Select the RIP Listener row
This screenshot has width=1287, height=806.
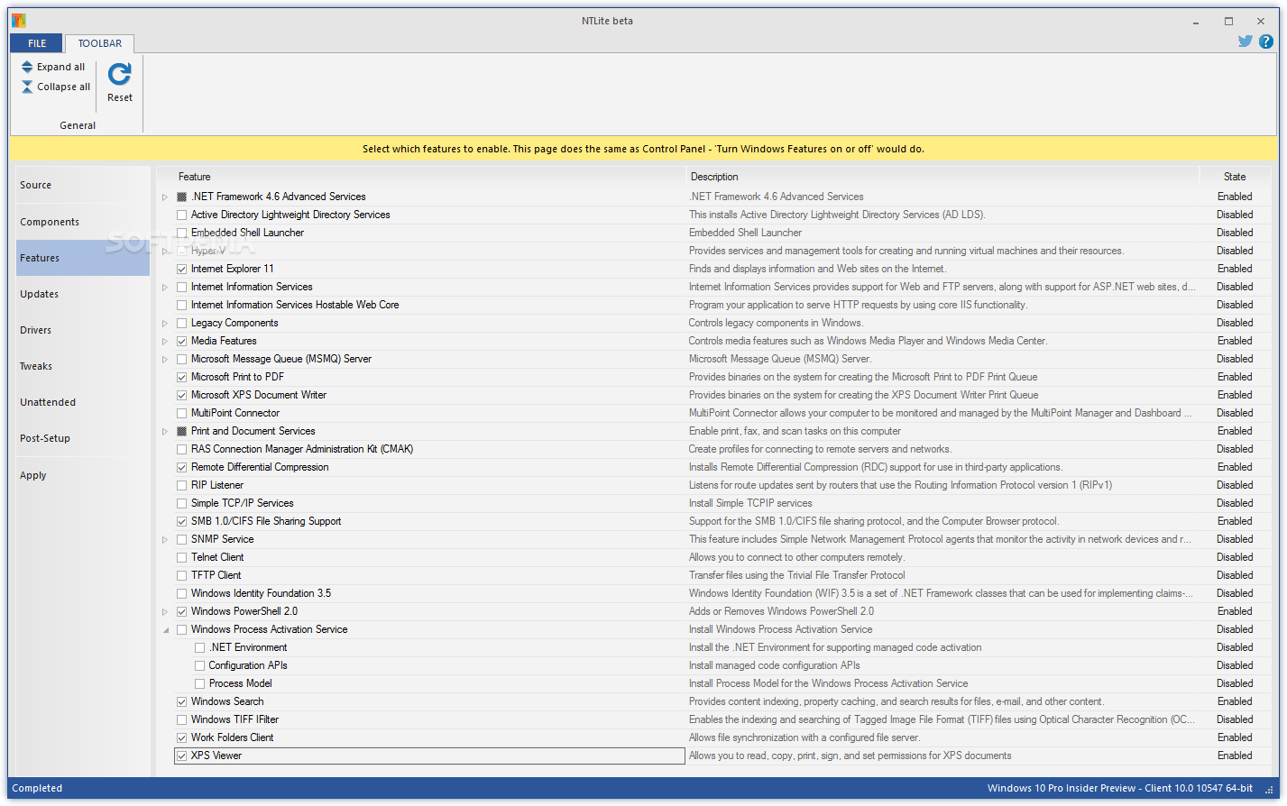(x=713, y=485)
